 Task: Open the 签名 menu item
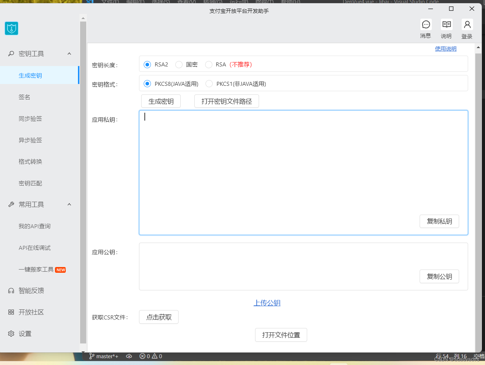40,97
